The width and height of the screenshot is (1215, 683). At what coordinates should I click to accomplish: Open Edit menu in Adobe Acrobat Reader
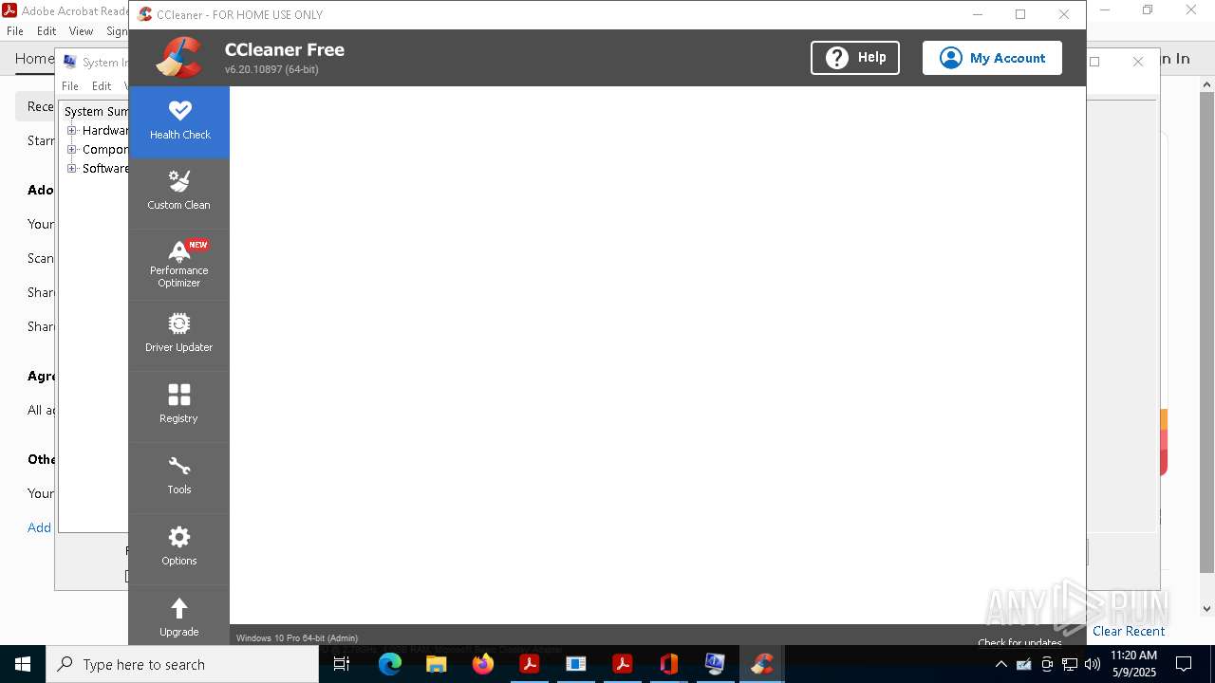coord(47,31)
